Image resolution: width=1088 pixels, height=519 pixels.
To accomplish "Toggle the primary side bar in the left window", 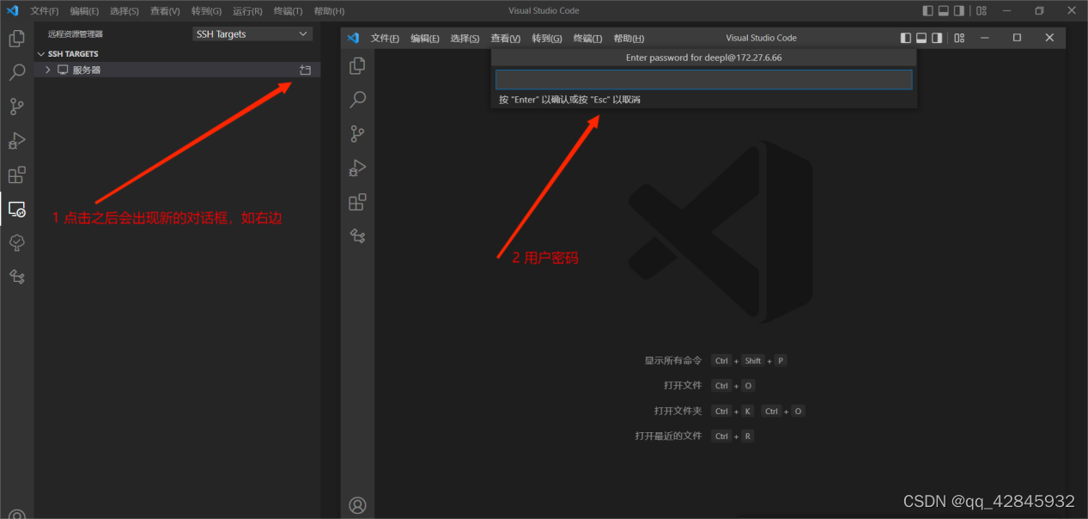I will (927, 11).
